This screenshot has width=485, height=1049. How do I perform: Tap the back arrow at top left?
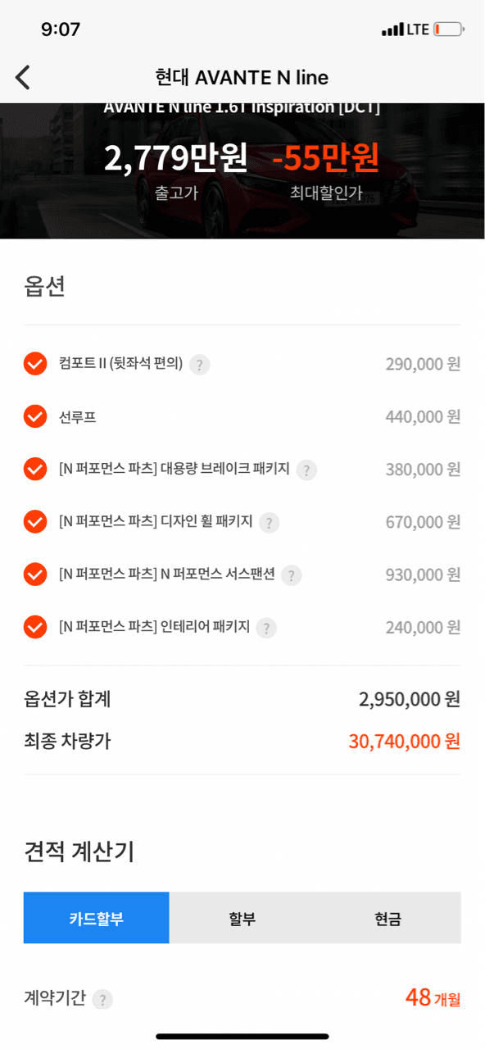click(x=22, y=76)
